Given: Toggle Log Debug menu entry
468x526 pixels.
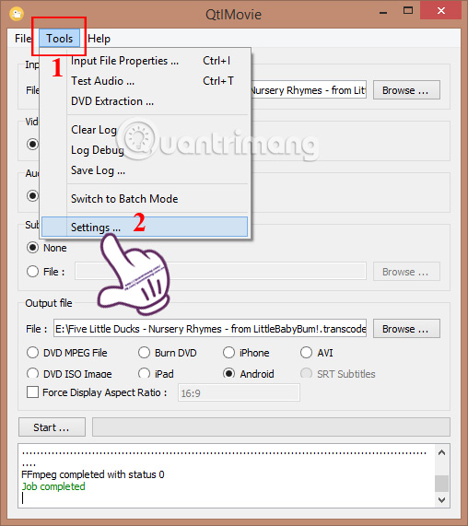Looking at the screenshot, I should [145, 150].
